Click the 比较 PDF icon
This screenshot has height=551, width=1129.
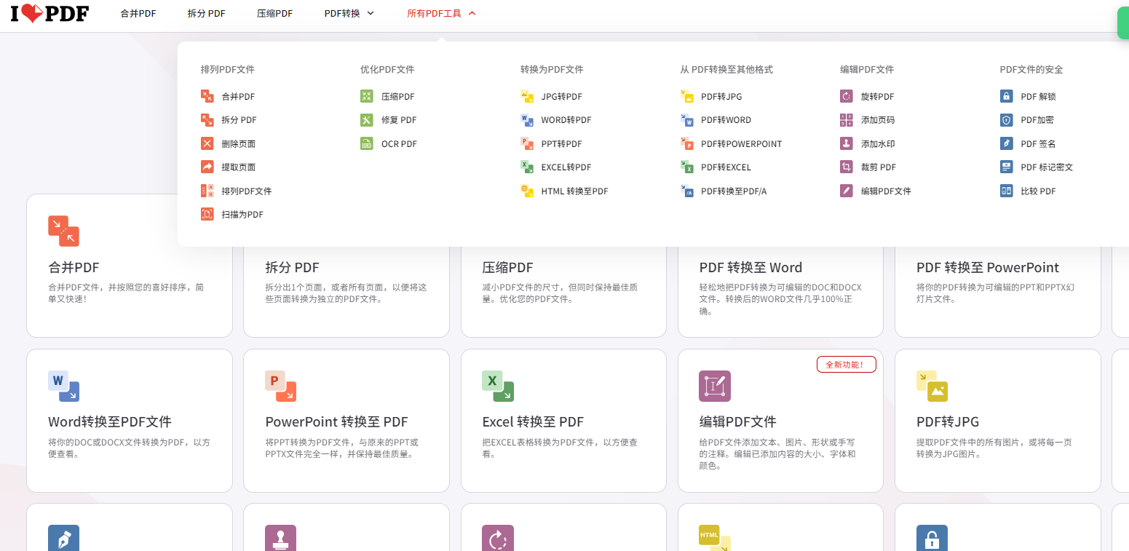pyautogui.click(x=1006, y=191)
